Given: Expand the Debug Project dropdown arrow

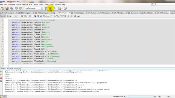Looking at the screenshot, I should click(63, 8).
